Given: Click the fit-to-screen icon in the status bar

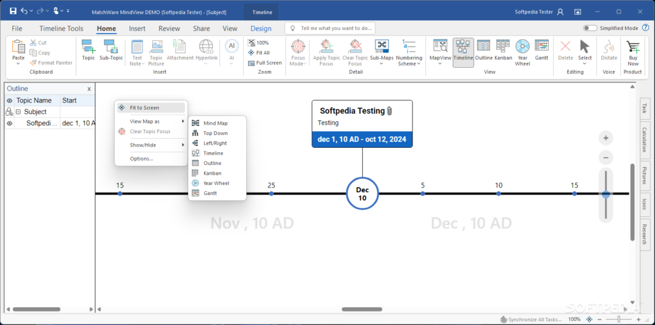Looking at the screenshot, I should click(589, 319).
